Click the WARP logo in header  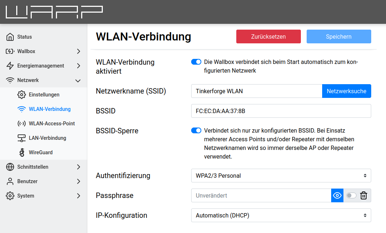pyautogui.click(x=54, y=12)
